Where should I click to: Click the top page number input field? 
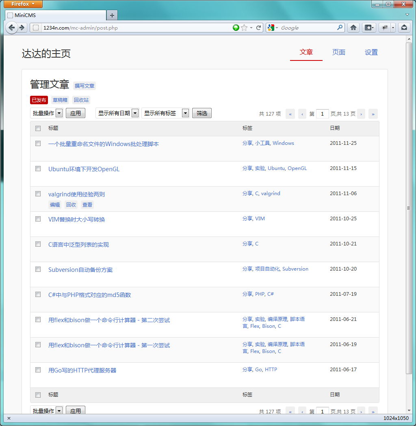322,114
